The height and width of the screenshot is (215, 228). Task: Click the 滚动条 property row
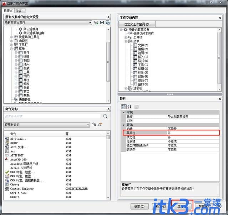point(172,150)
